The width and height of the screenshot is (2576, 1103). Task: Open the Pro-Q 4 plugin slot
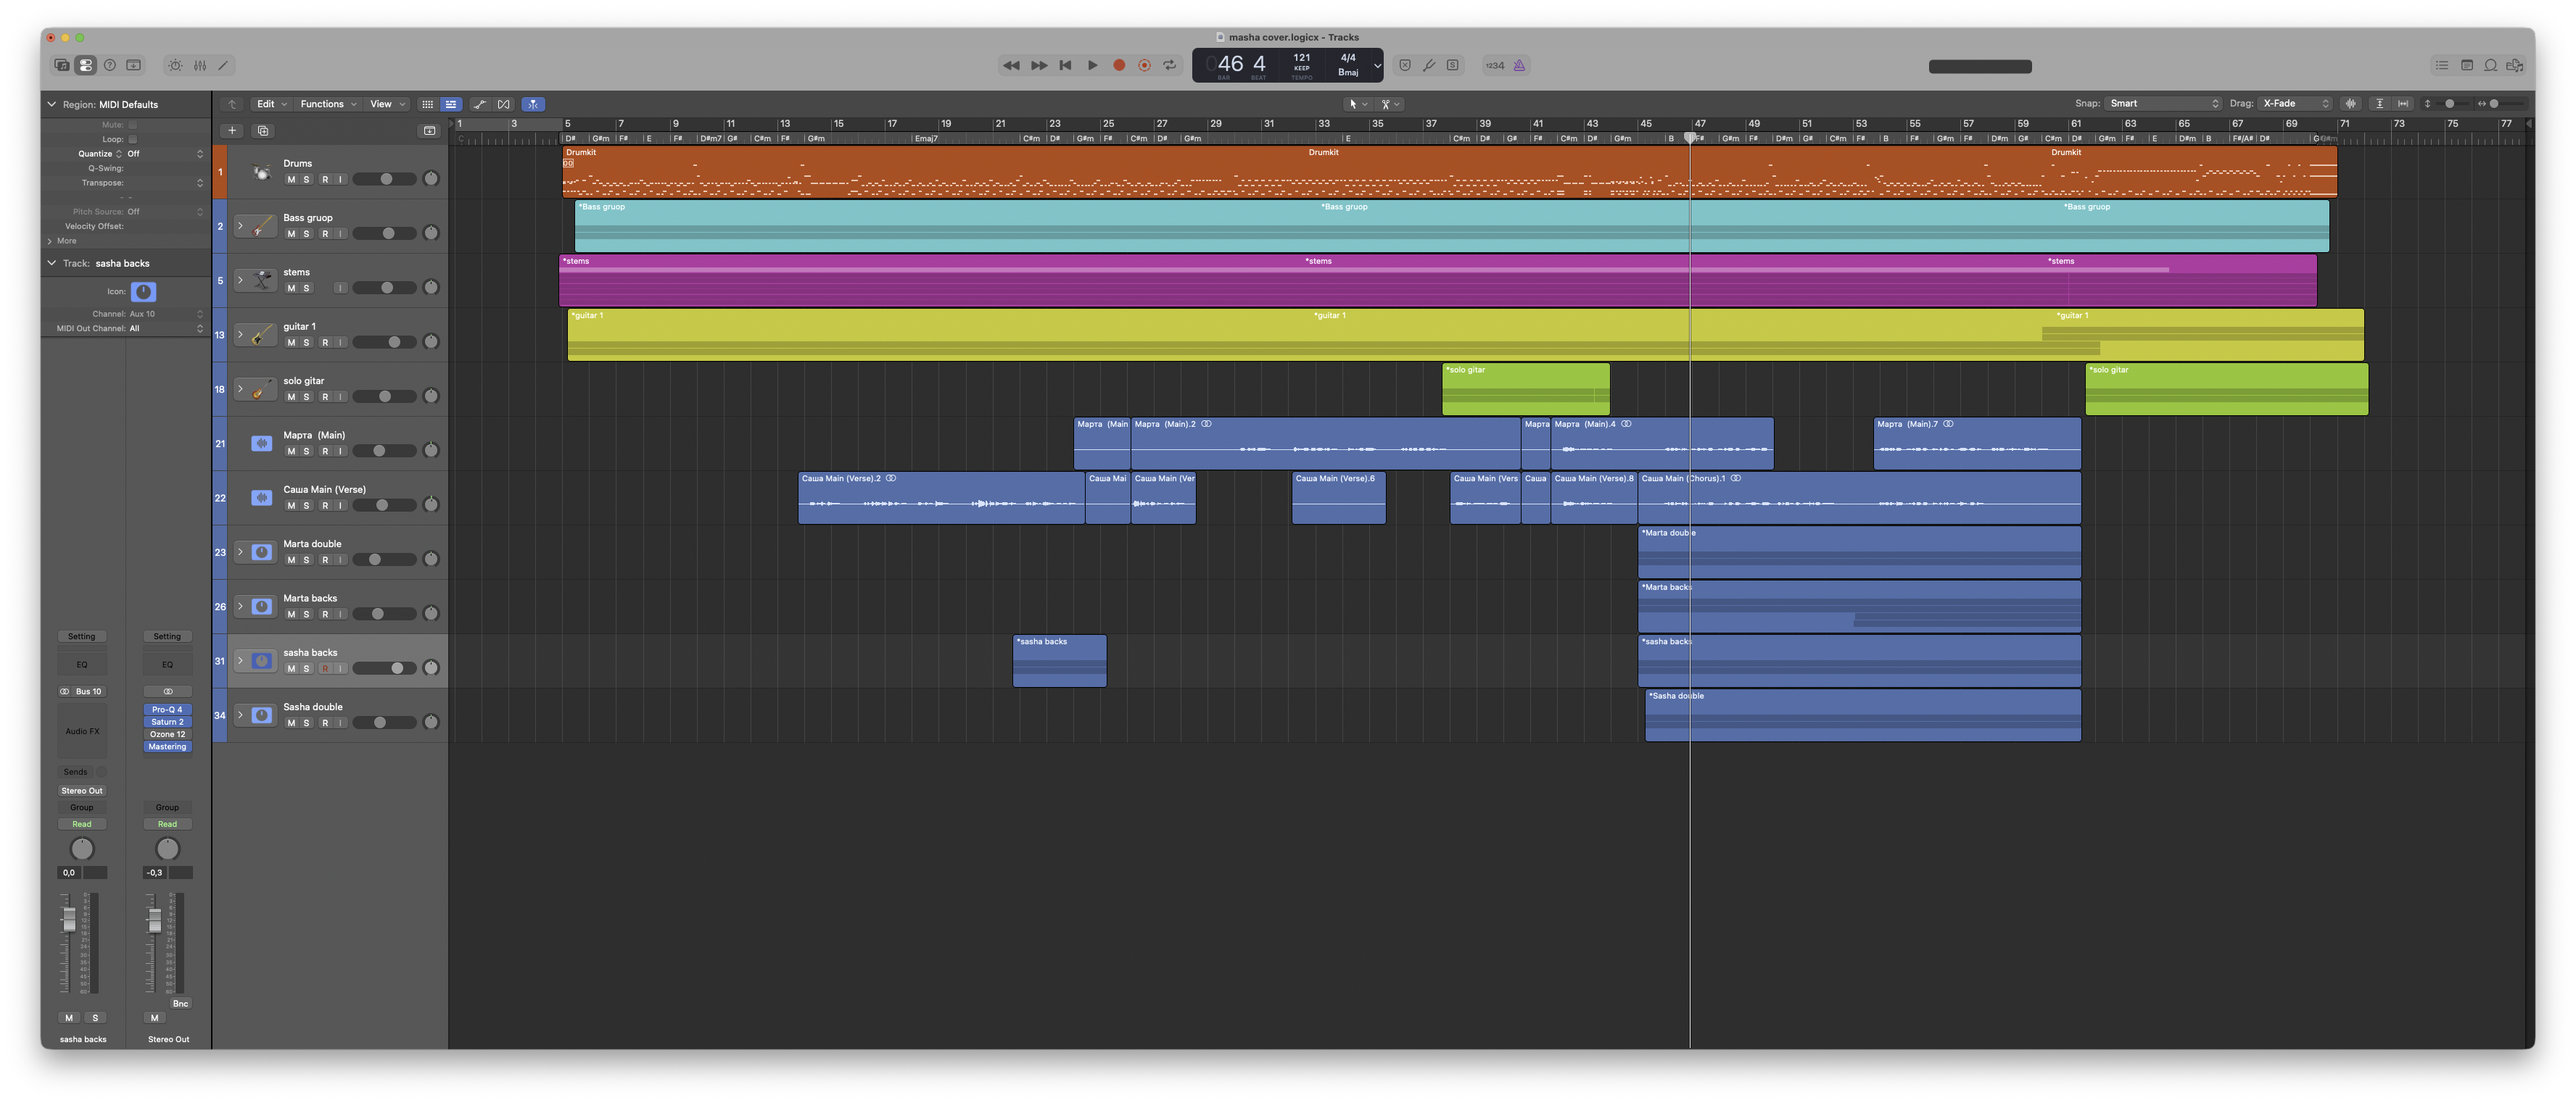(x=167, y=709)
